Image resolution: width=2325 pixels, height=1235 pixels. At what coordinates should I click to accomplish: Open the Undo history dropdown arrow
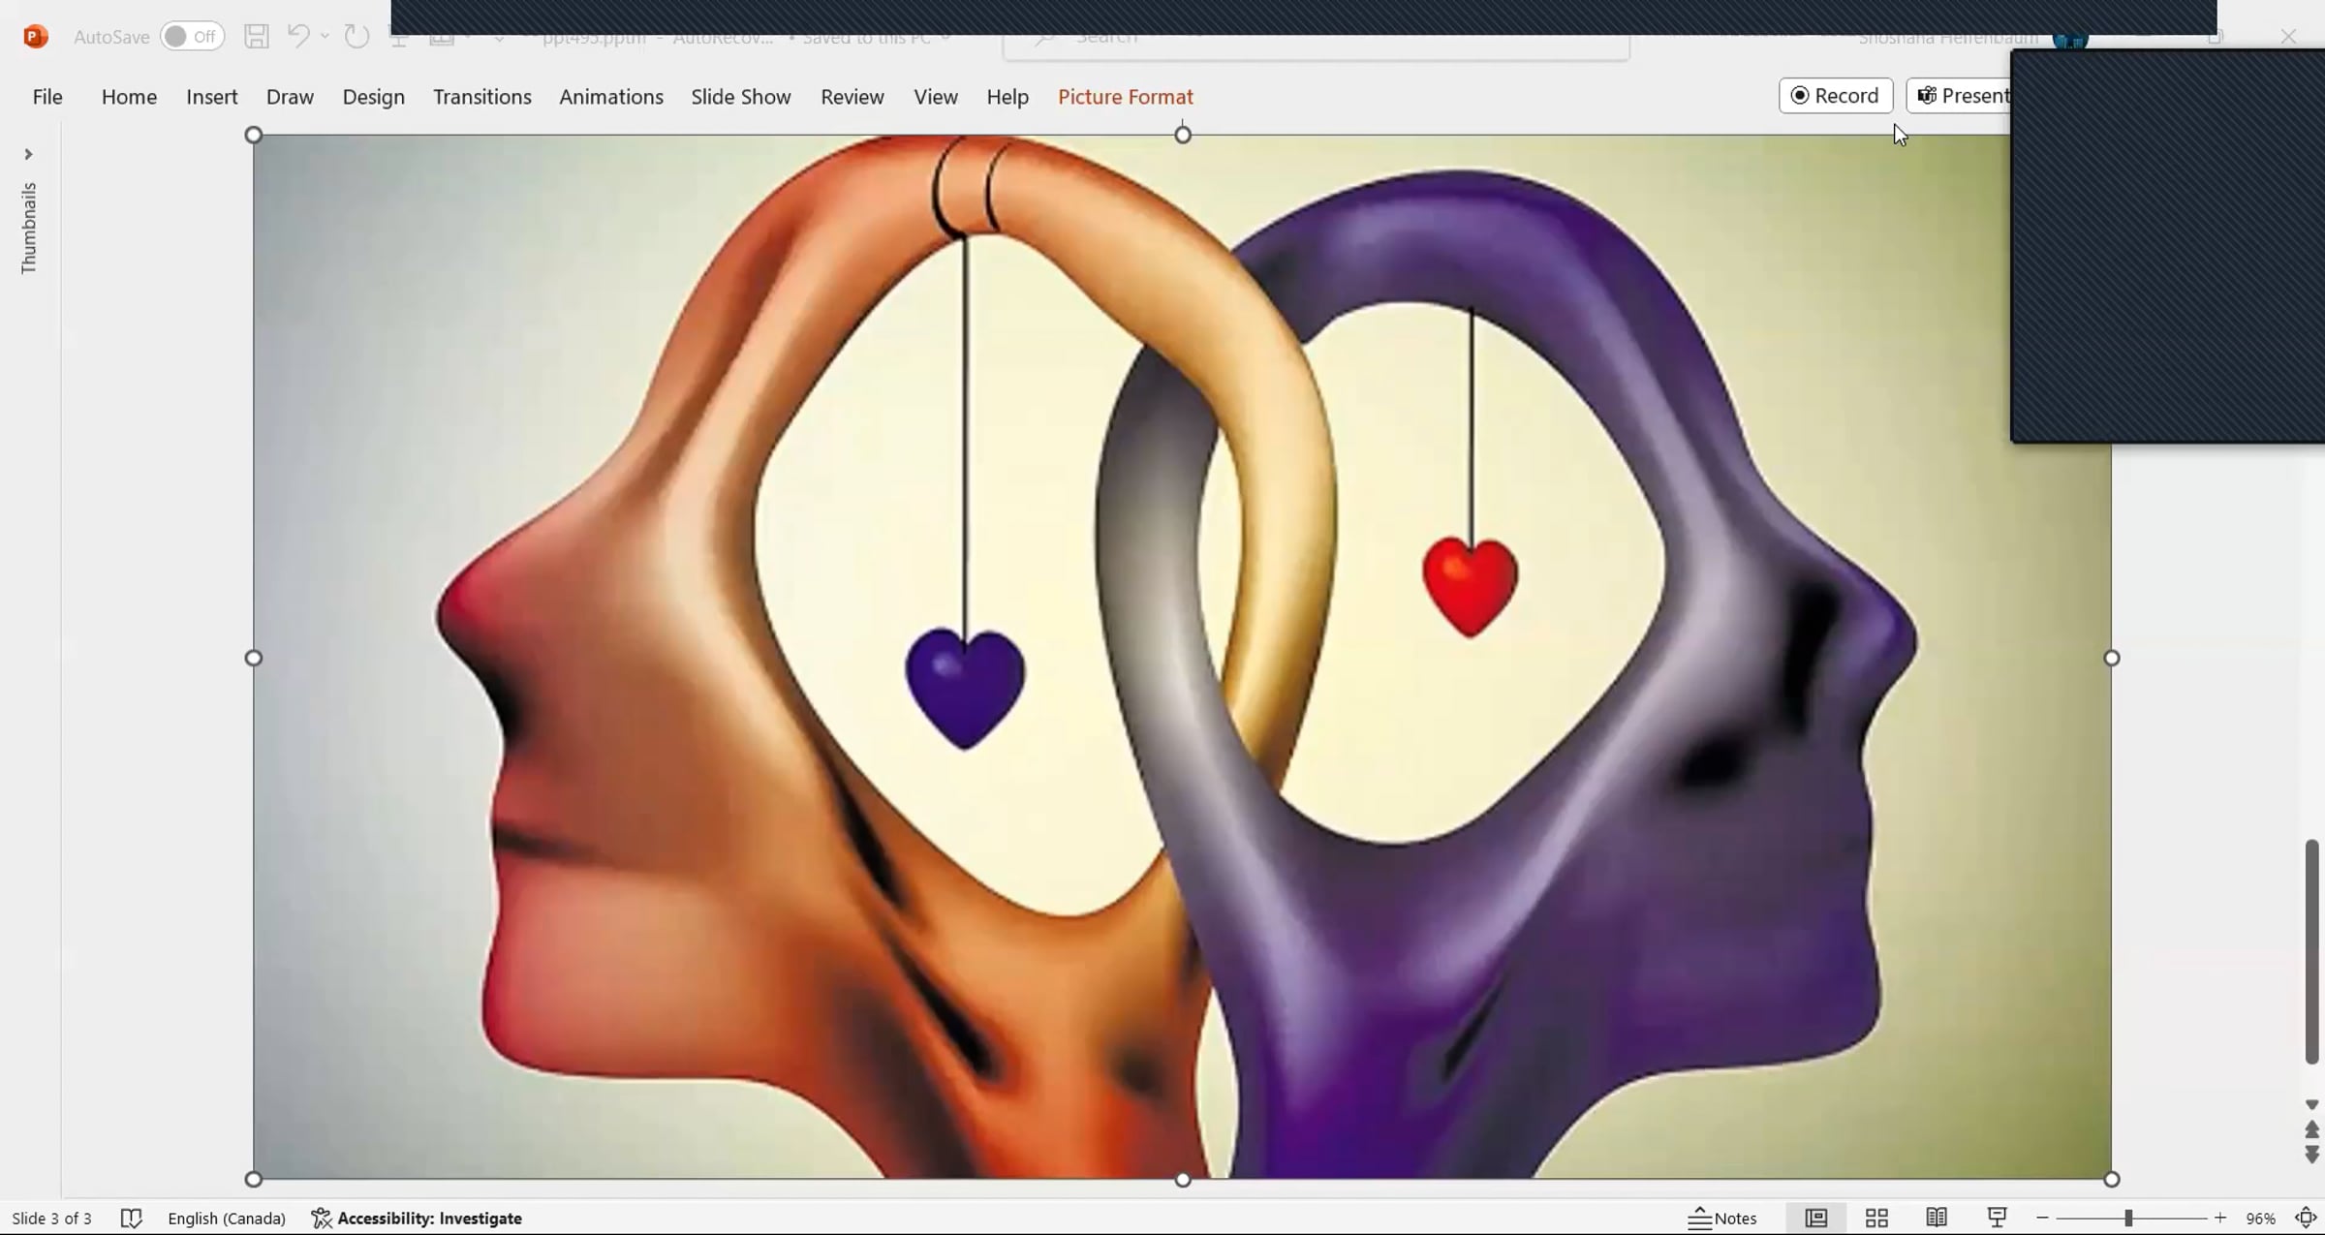(x=325, y=37)
